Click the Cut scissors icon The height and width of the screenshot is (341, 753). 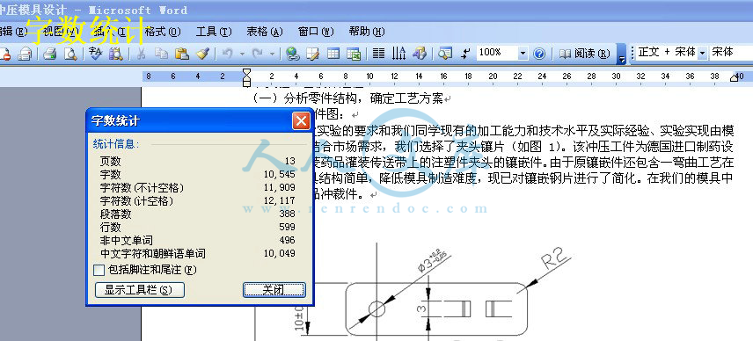point(141,54)
